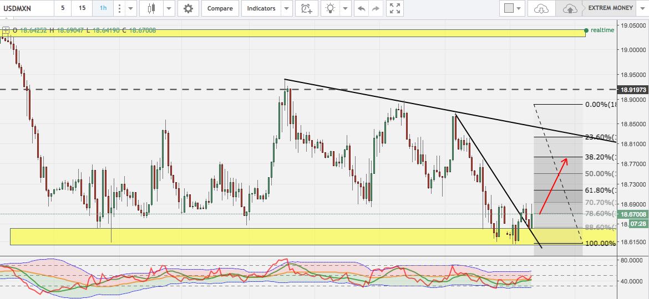The width and height of the screenshot is (649, 299).
Task: Click the candlestick chart style icon
Action: 150,8
